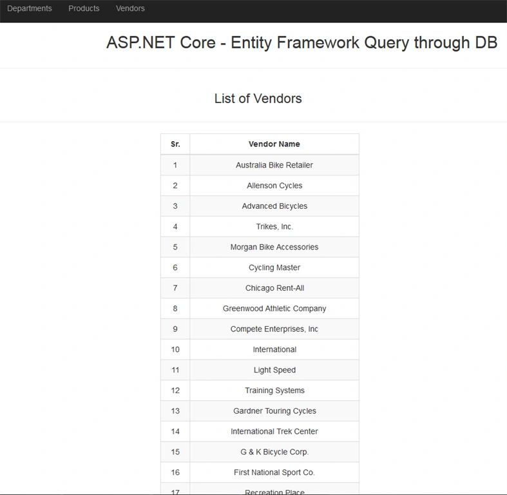
Task: Click serial number 14 cell
Action: point(175,431)
